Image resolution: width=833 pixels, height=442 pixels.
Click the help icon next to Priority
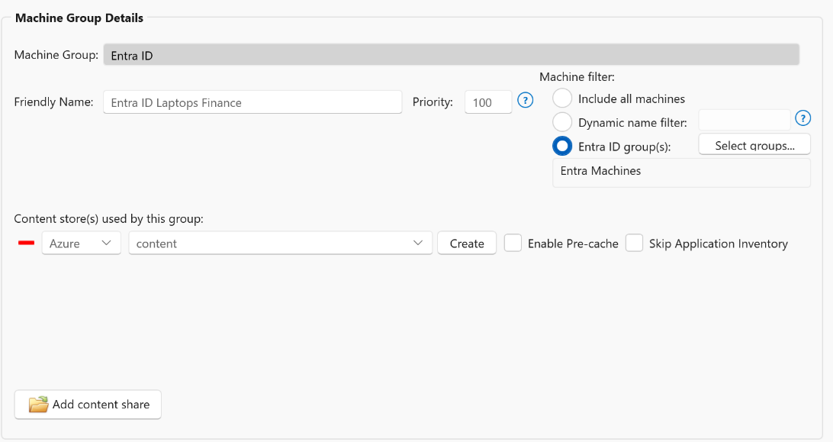point(525,101)
